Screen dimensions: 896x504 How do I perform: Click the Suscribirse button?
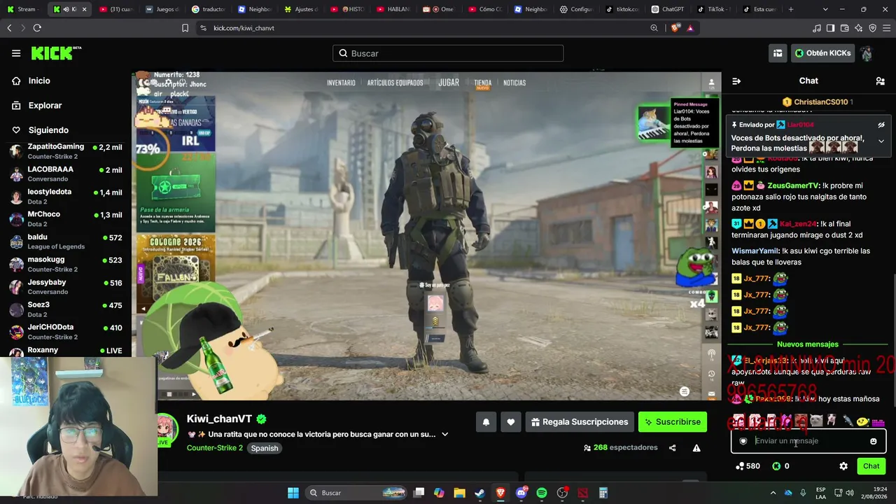pos(673,422)
